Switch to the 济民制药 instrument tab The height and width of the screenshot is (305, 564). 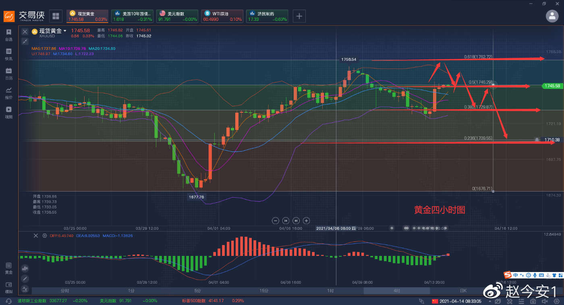267,16
